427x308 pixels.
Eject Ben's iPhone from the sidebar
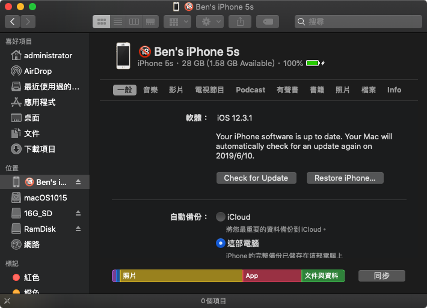pyautogui.click(x=78, y=182)
